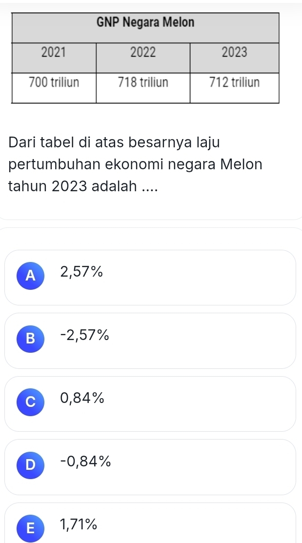Image resolution: width=302 pixels, height=543 pixels.
Task: Select the blue C option badge
Action: [30, 402]
